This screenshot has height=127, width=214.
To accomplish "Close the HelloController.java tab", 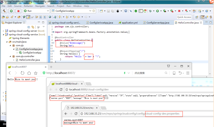I will [201, 22].
